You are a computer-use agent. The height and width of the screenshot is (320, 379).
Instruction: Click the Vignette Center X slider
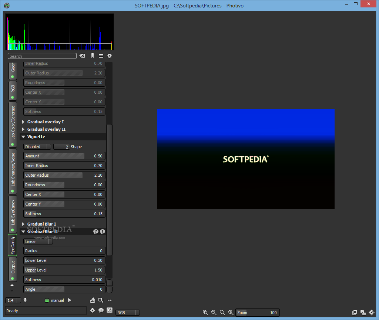tap(64, 194)
